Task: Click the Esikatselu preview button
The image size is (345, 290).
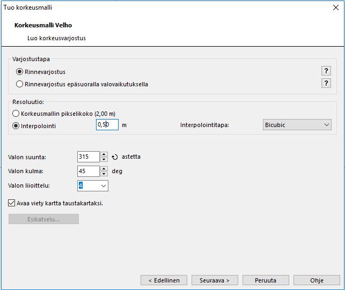Action: pos(43,219)
